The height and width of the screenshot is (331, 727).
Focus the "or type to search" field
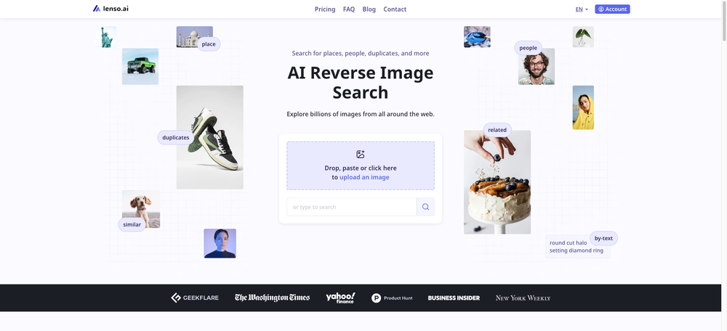[351, 207]
